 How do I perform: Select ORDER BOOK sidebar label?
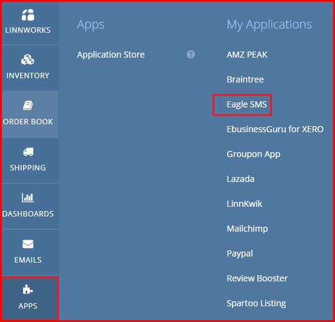[x=28, y=122]
